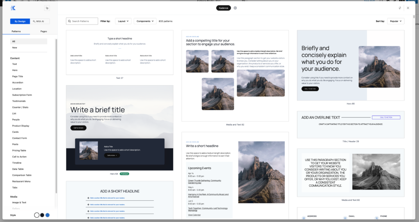419x222 pixels.
Task: Click the plus icon next to Kadence pill
Action: [235, 8]
